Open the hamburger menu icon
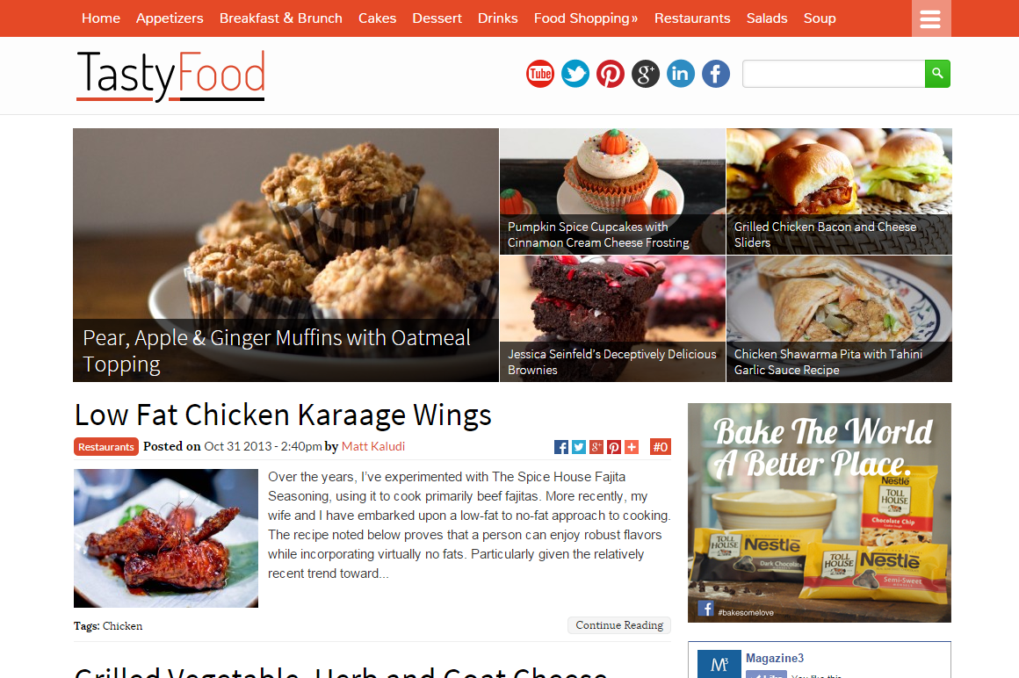The height and width of the screenshot is (678, 1019). (930, 18)
